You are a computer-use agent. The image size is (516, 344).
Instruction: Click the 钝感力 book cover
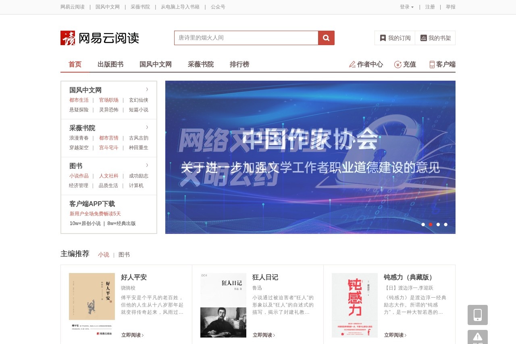tap(355, 305)
